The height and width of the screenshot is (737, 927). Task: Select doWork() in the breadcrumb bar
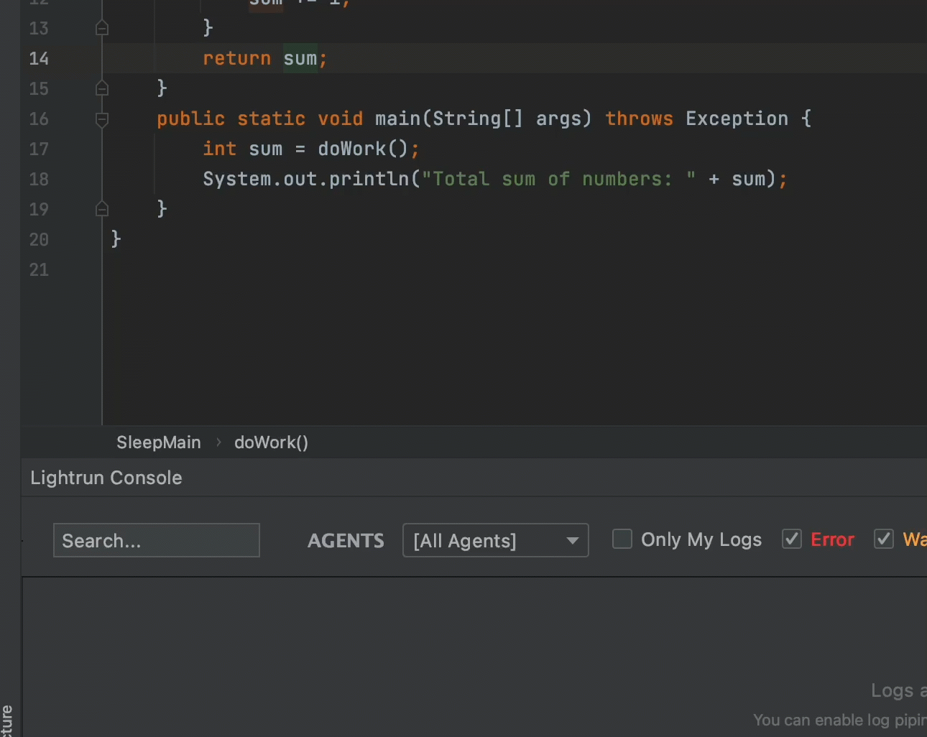click(x=271, y=442)
